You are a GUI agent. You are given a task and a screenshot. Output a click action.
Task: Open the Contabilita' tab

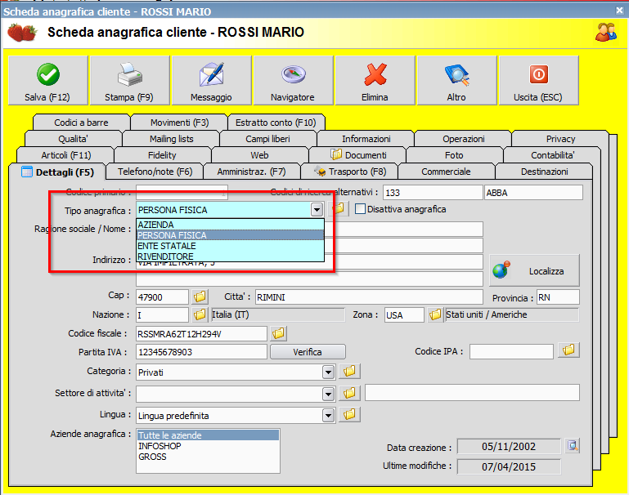point(552,155)
